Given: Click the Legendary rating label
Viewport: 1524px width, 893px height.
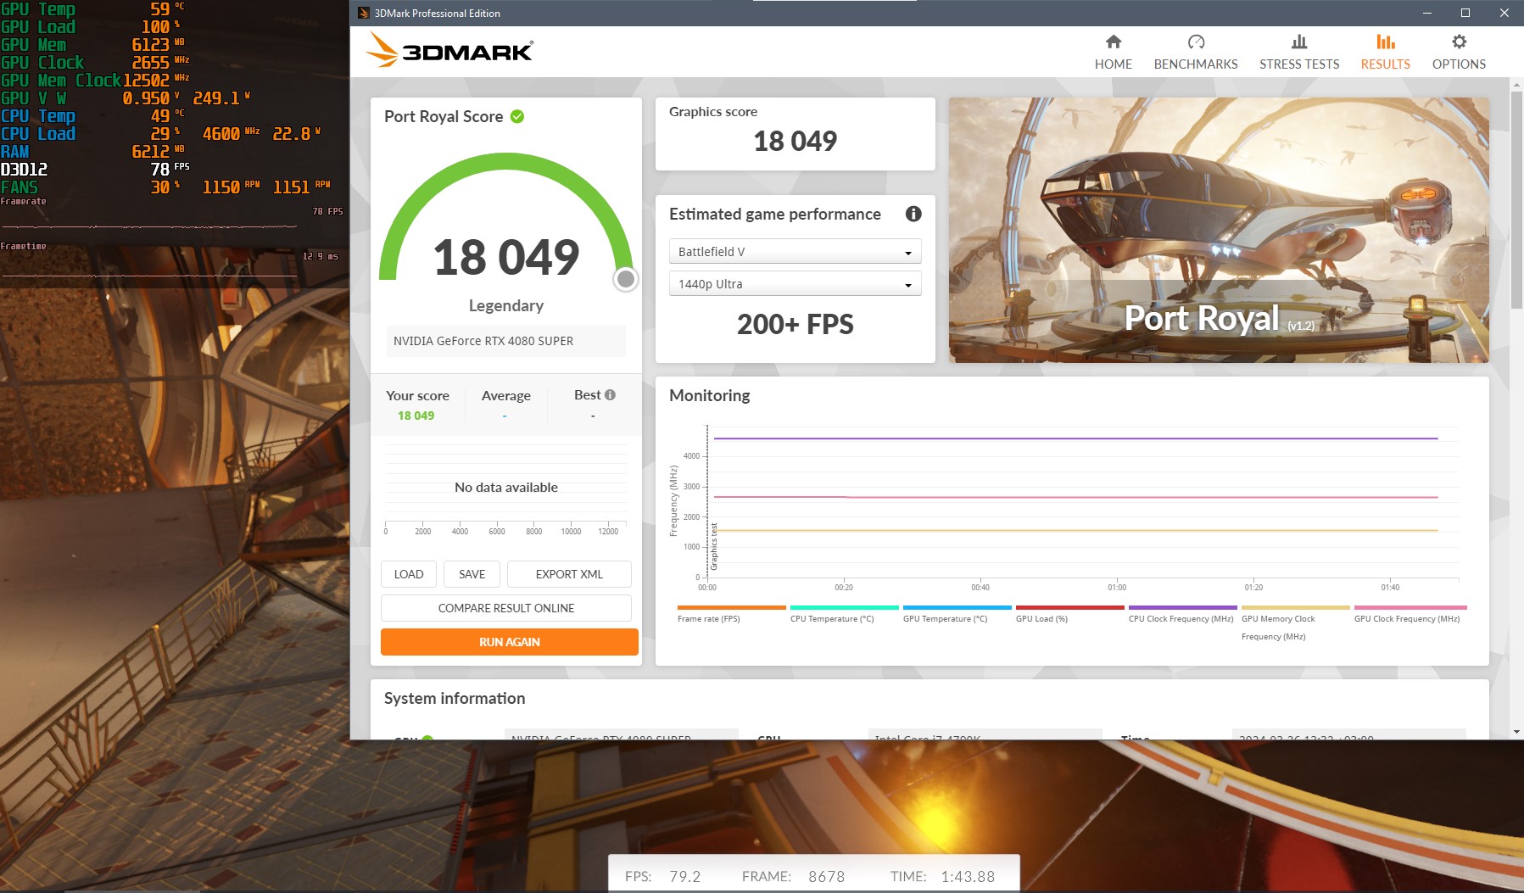Looking at the screenshot, I should pyautogui.click(x=506, y=305).
